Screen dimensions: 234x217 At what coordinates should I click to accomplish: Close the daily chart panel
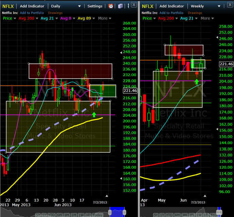(134, 4)
